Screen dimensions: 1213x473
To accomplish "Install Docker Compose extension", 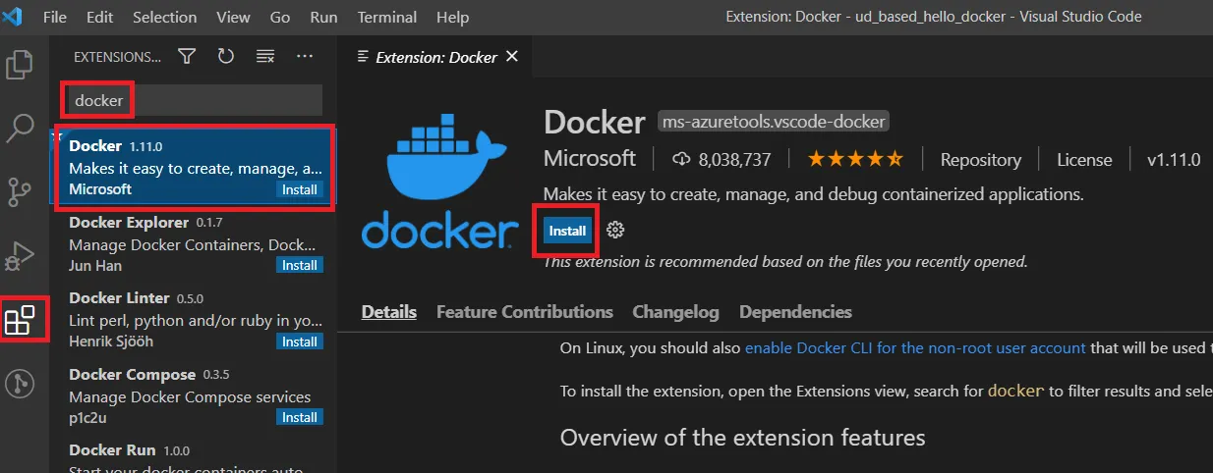I will pos(300,417).
